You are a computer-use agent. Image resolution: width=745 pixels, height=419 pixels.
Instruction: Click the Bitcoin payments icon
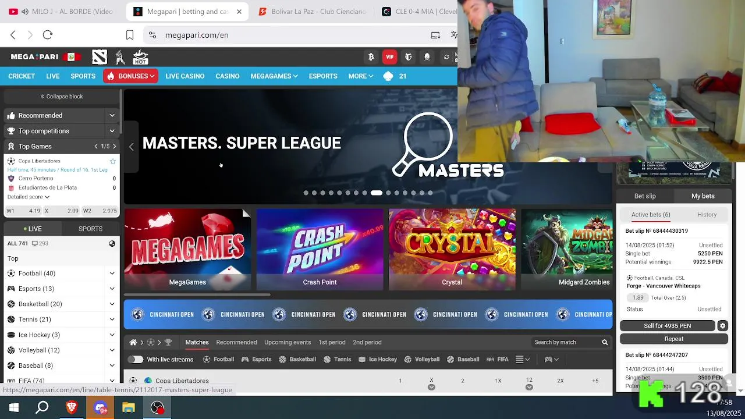pos(371,57)
